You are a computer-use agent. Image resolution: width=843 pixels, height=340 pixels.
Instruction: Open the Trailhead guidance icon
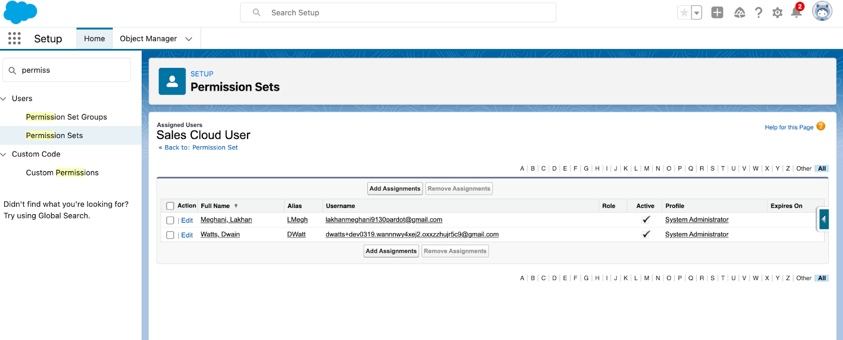point(740,13)
